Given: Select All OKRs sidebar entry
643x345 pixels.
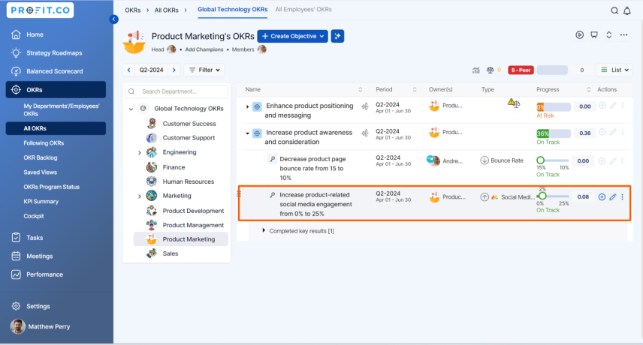Looking at the screenshot, I should [56, 128].
